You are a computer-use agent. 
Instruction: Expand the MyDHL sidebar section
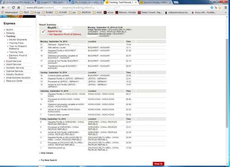(x=10, y=30)
